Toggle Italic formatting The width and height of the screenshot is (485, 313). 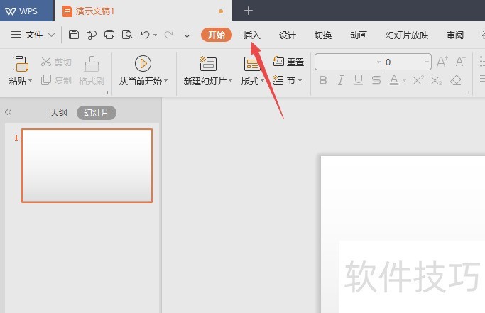(x=340, y=81)
